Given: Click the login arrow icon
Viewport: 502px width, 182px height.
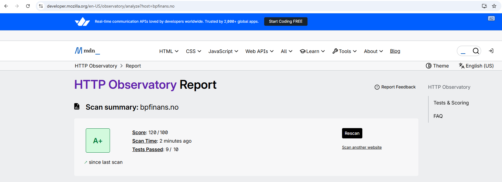Looking at the screenshot, I should (x=491, y=51).
